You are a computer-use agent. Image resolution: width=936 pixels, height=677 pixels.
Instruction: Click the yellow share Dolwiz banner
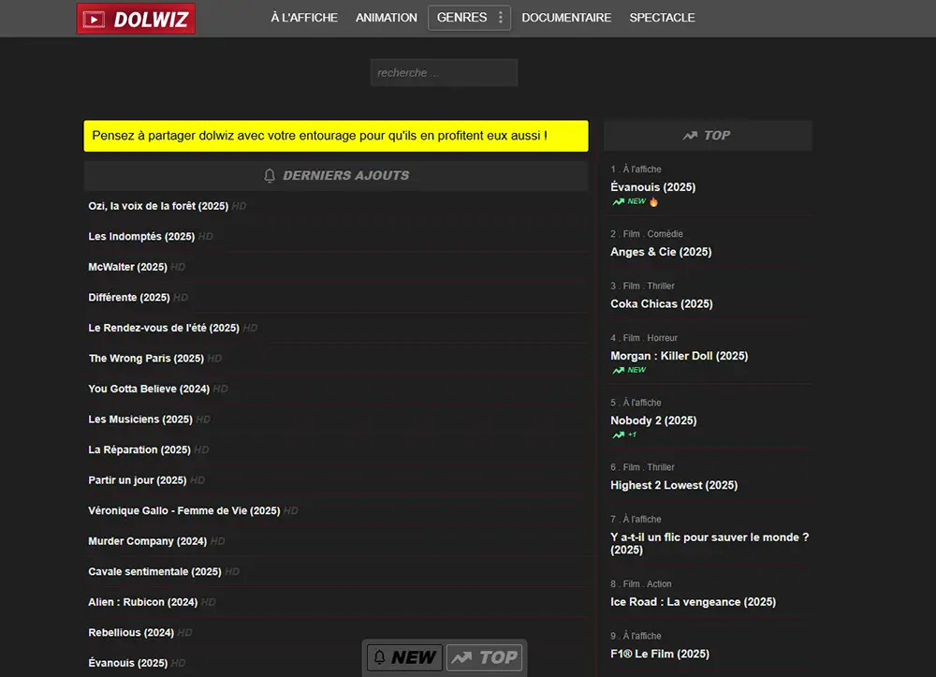[336, 136]
